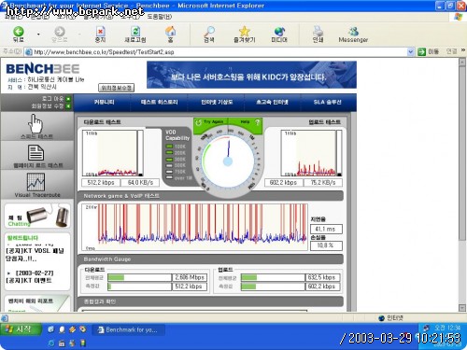Image resolution: width=467 pixels, height=350 pixels.
Task: Expand the toolbar overflow chevron
Action: [463, 50]
